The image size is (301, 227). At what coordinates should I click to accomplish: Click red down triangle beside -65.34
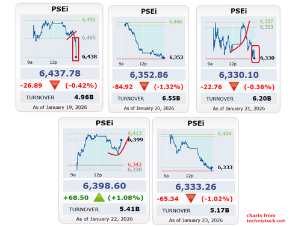[191, 198]
